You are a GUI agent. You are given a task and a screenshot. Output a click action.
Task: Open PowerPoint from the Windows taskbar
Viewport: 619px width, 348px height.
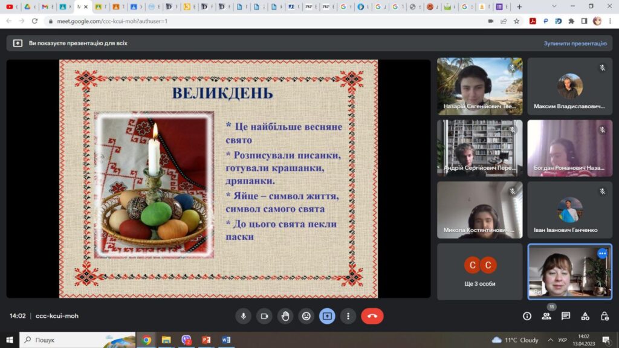coord(206,340)
